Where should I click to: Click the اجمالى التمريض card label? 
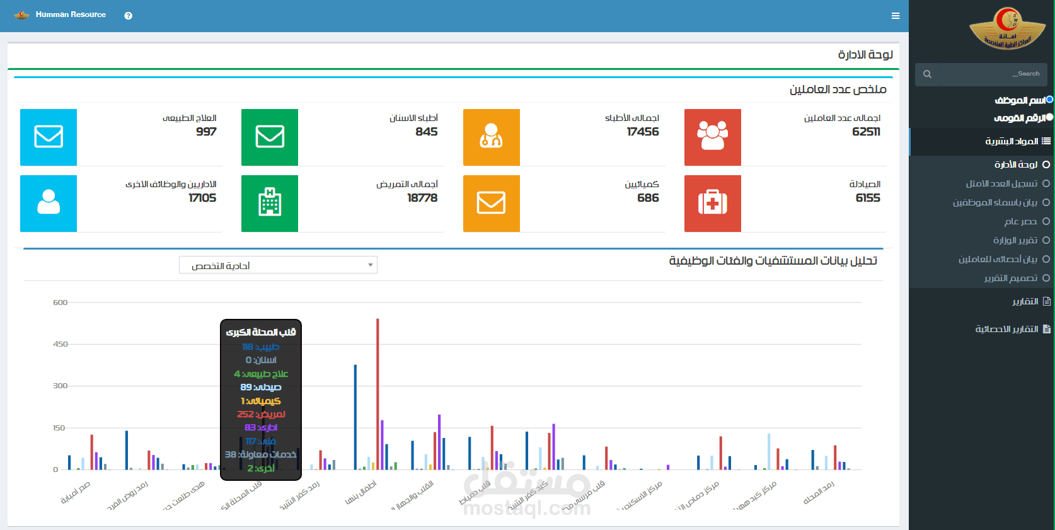pyautogui.click(x=407, y=184)
